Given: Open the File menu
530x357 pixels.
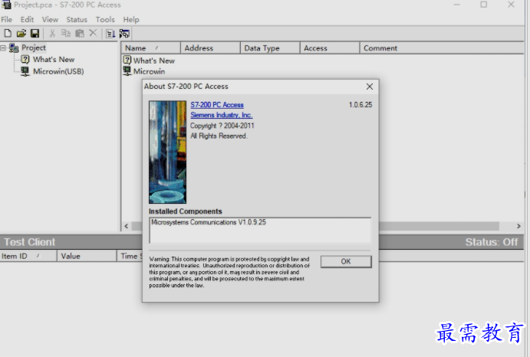Looking at the screenshot, I should 6,20.
